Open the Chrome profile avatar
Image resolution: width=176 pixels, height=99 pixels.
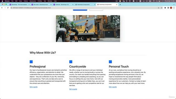[x=171, y=8]
